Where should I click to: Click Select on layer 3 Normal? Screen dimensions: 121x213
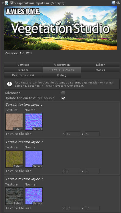point(38,204)
